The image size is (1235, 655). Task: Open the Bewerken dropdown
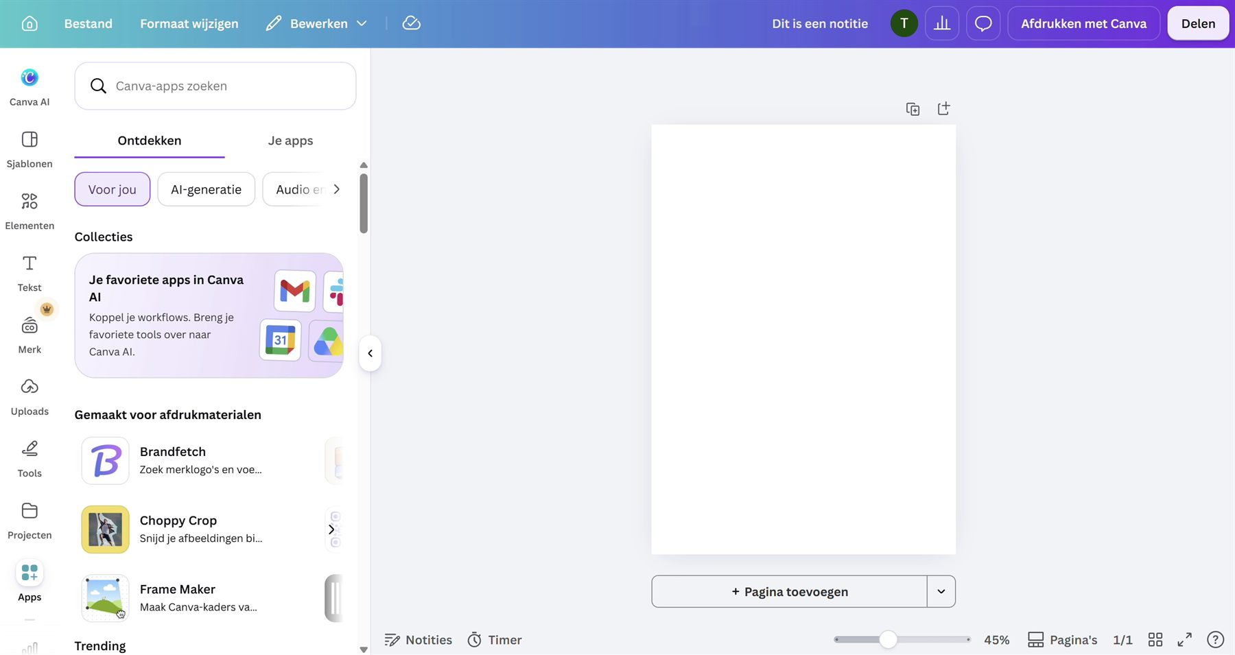(316, 23)
